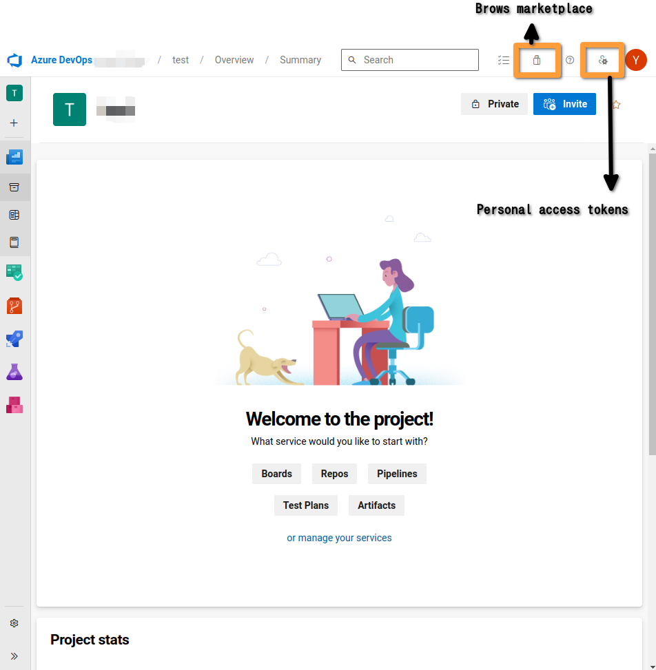656x670 pixels.
Task: Click the Invite button
Action: point(564,104)
